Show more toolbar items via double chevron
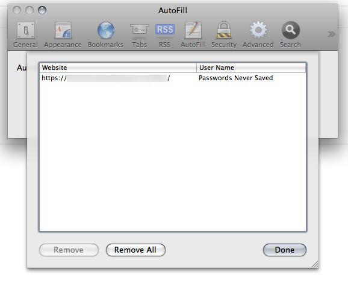This screenshot has height=284, width=348. click(x=331, y=34)
